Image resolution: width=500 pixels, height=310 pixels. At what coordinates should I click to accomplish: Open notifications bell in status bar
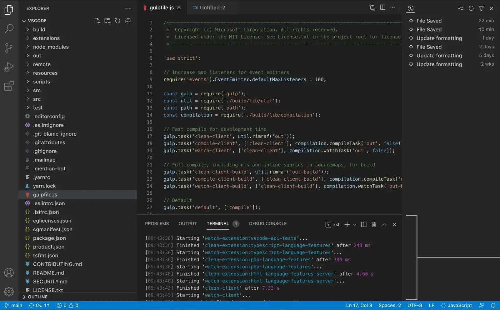tap(493, 306)
